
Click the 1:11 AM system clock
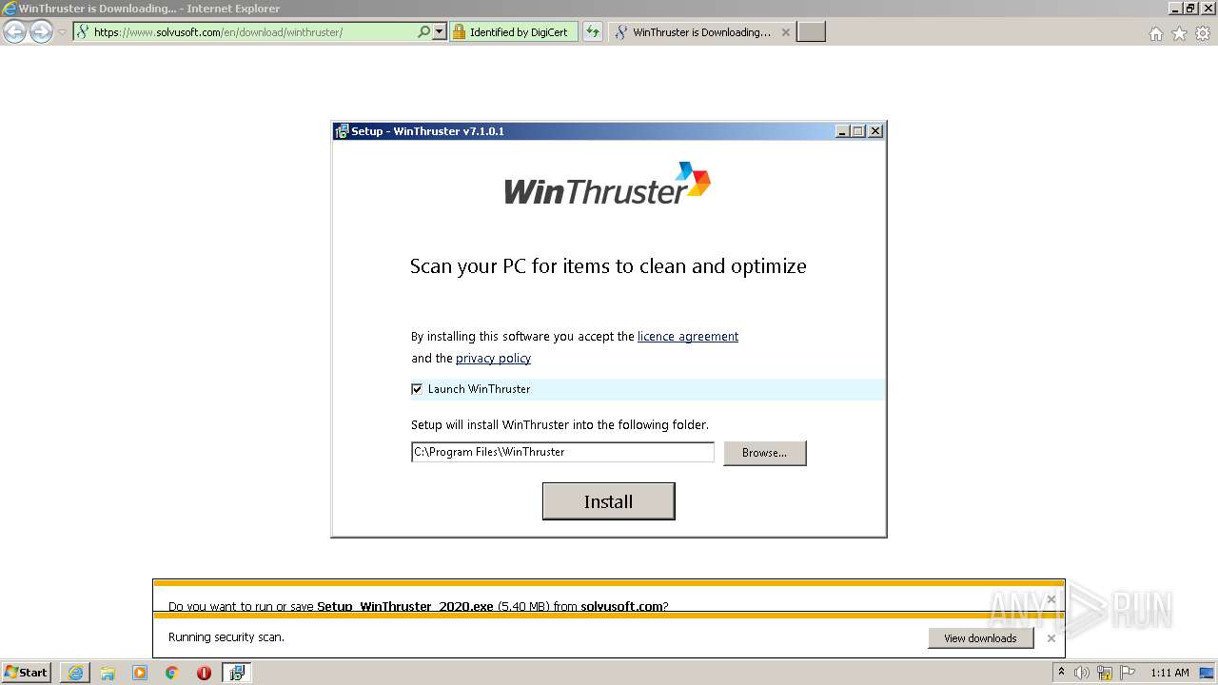tap(1169, 673)
